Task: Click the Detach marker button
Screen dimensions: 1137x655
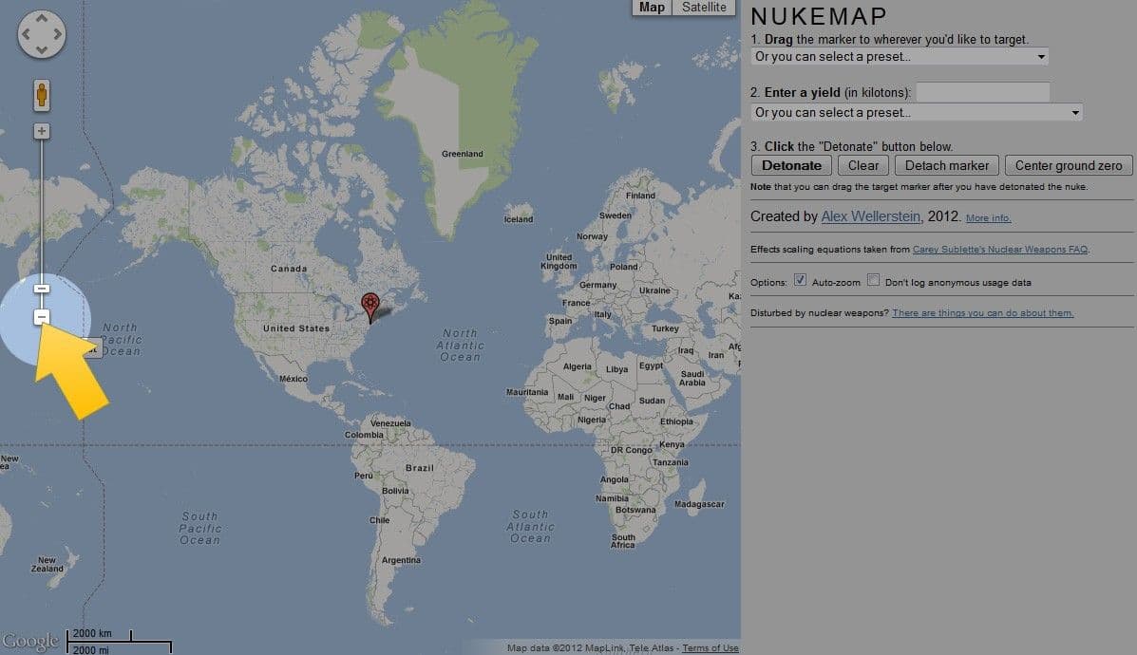Action: click(x=946, y=165)
